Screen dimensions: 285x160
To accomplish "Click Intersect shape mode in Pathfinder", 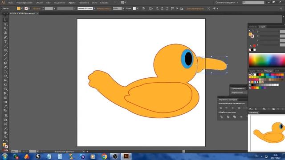I will click(233, 108).
